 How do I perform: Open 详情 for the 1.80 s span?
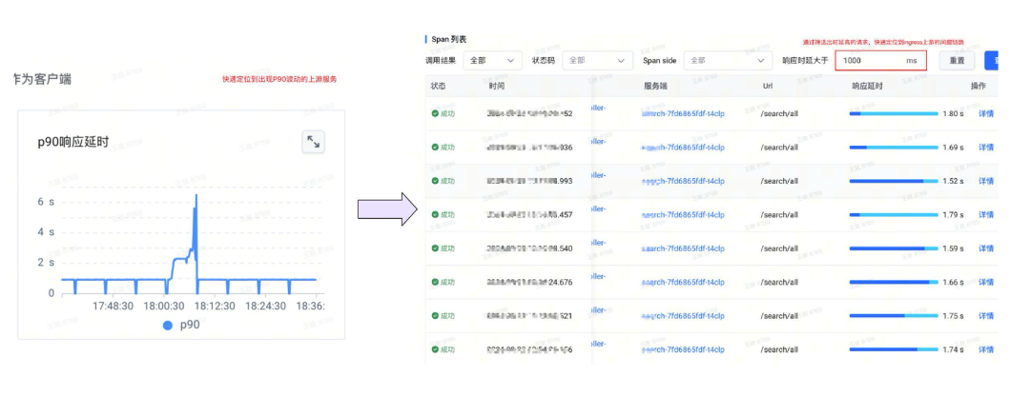point(986,113)
